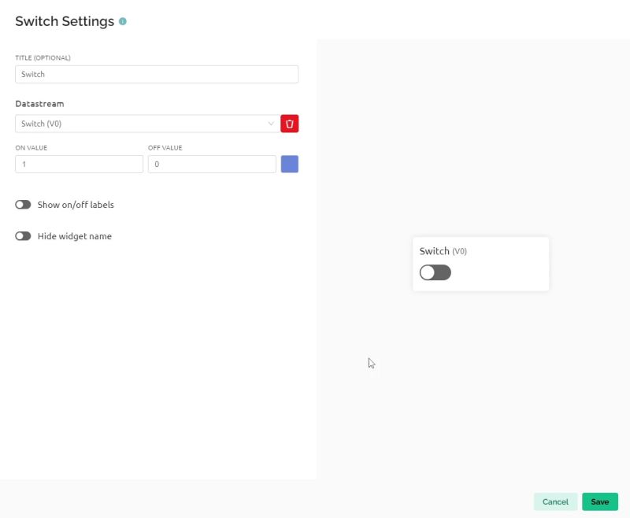This screenshot has height=518, width=630.
Task: Click the Show on/off labels text label
Action: [x=75, y=205]
